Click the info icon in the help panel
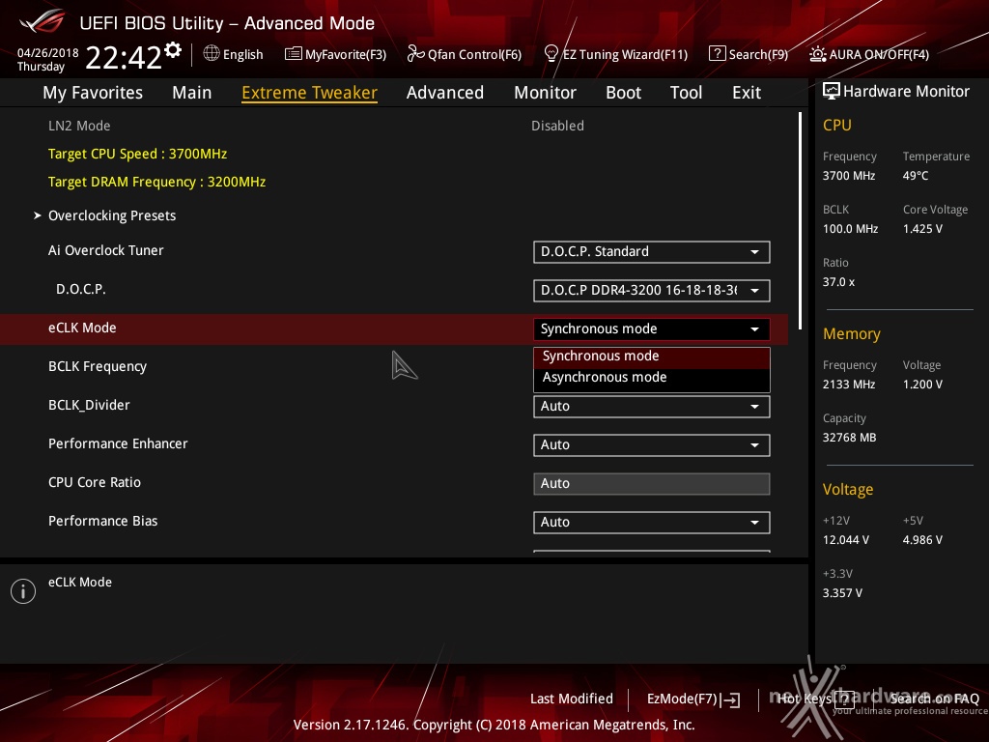The image size is (989, 742). pyautogui.click(x=23, y=591)
